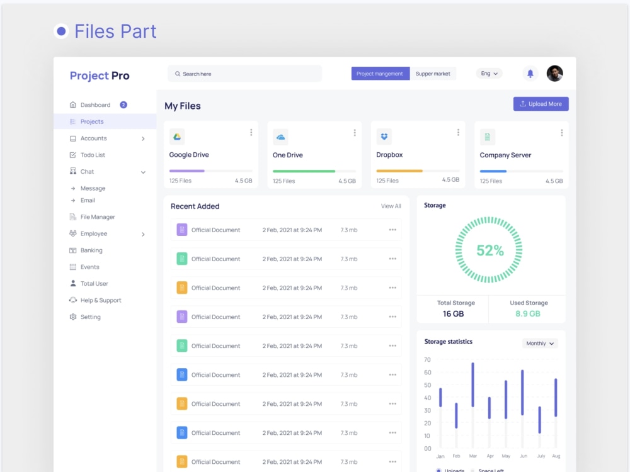Click the Dropbox logo icon
The height and width of the screenshot is (472, 630).
coord(384,137)
